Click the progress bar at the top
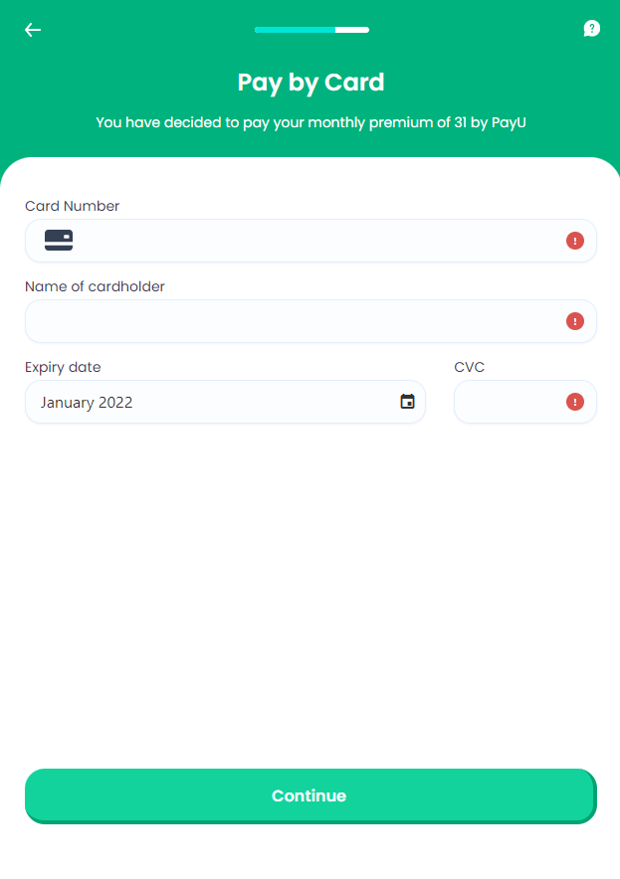 311,30
